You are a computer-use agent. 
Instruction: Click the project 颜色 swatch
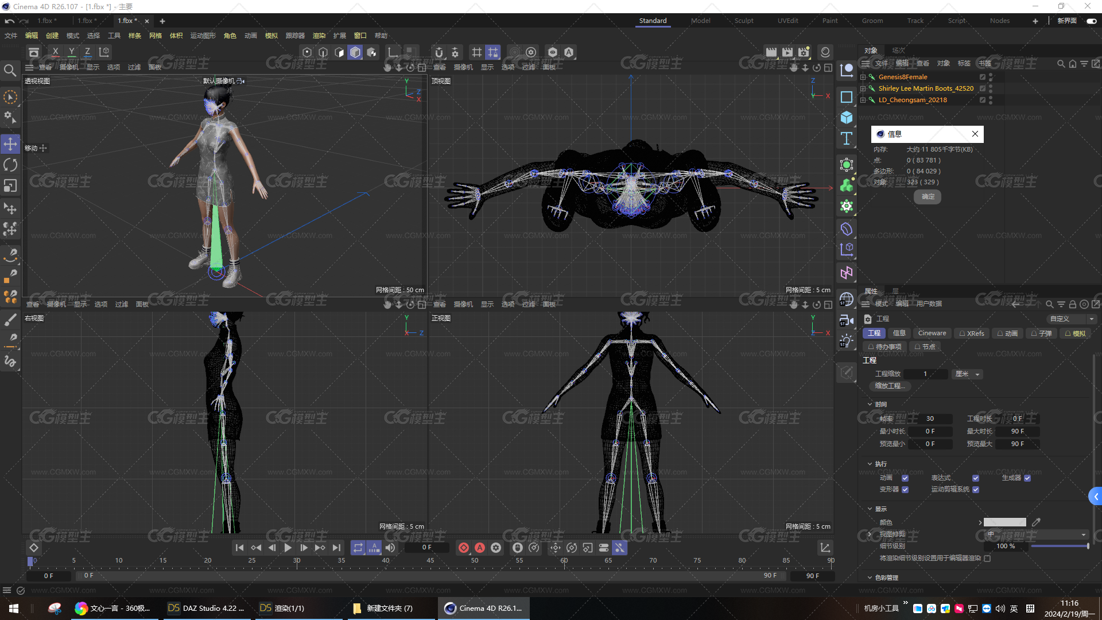[x=1005, y=522]
